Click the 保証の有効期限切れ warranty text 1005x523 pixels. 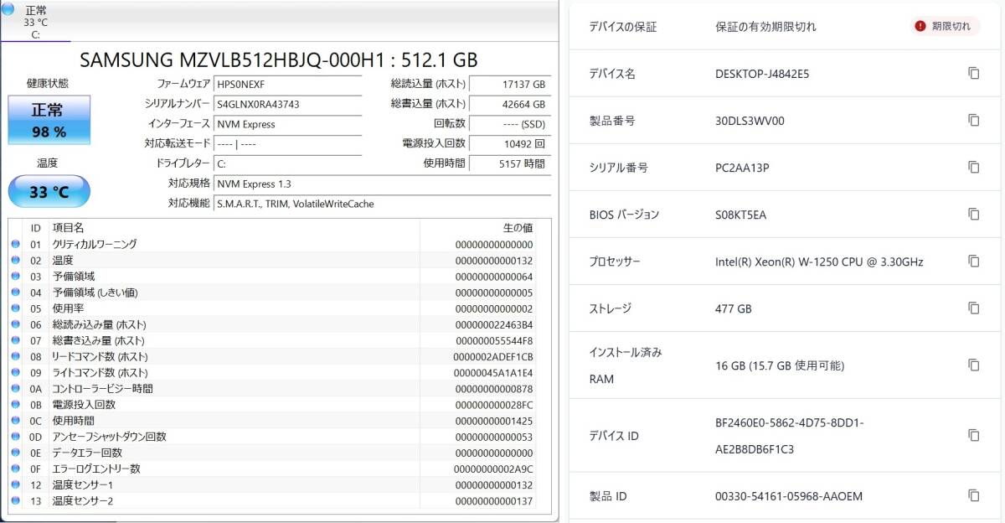click(x=765, y=27)
